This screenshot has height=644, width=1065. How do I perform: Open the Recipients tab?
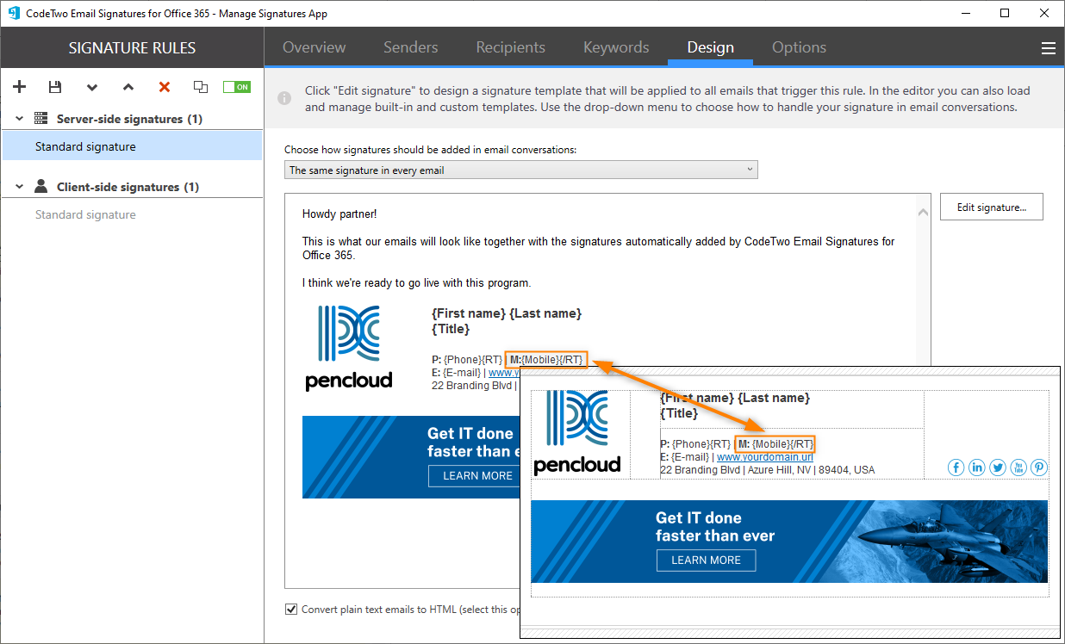coord(510,47)
